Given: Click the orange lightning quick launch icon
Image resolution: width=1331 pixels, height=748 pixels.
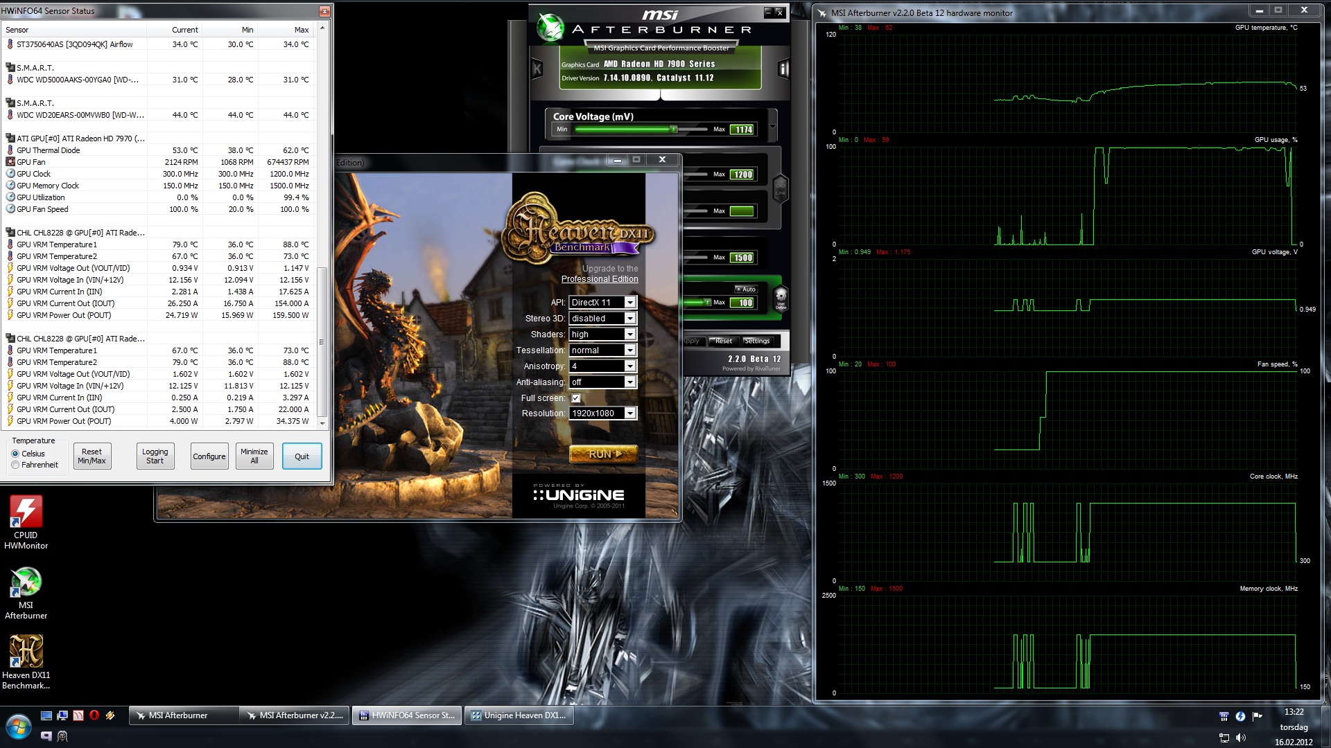Looking at the screenshot, I should (x=110, y=715).
